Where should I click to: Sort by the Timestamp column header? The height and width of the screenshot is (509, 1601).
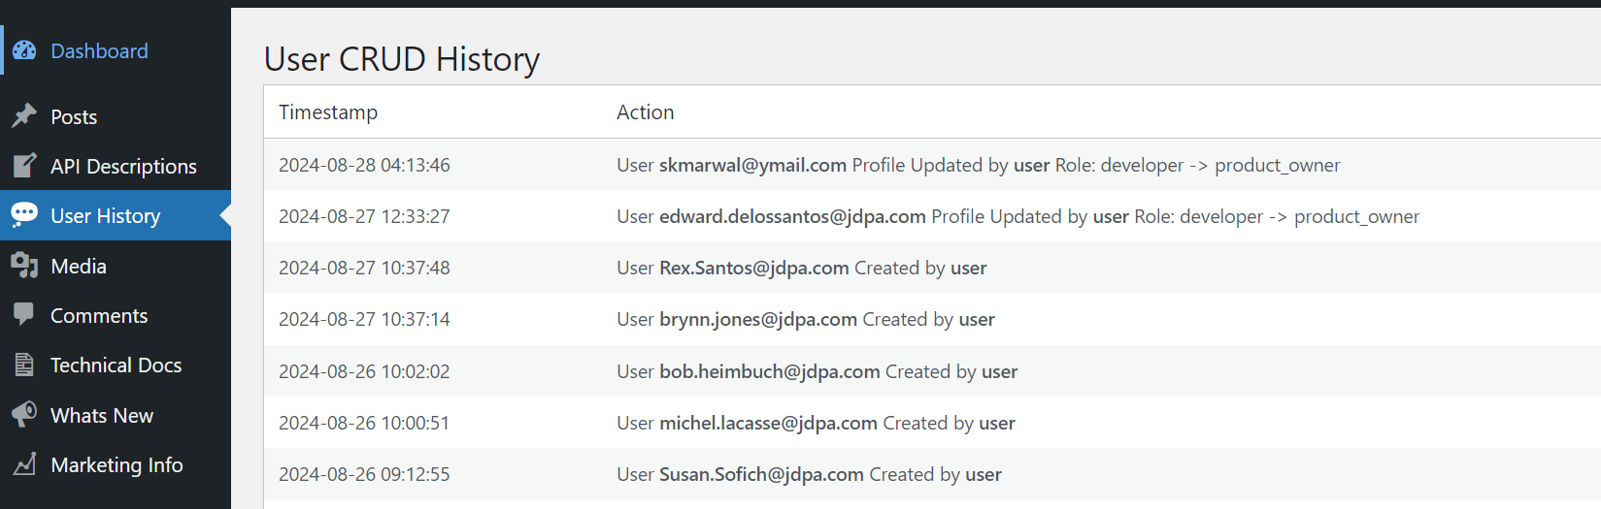[328, 111]
